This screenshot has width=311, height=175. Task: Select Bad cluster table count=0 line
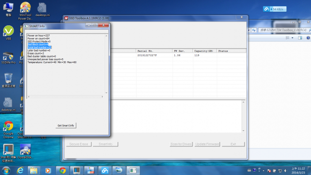[42, 56]
